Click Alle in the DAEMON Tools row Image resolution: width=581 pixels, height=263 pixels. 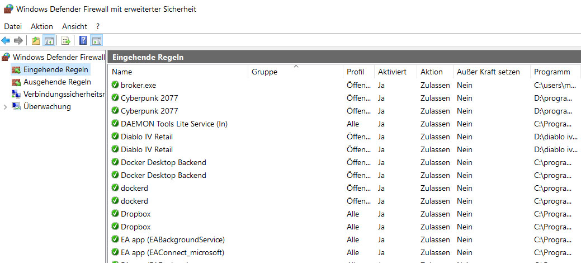click(353, 124)
